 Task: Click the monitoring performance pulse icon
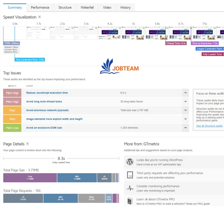pyautogui.click(x=130, y=188)
